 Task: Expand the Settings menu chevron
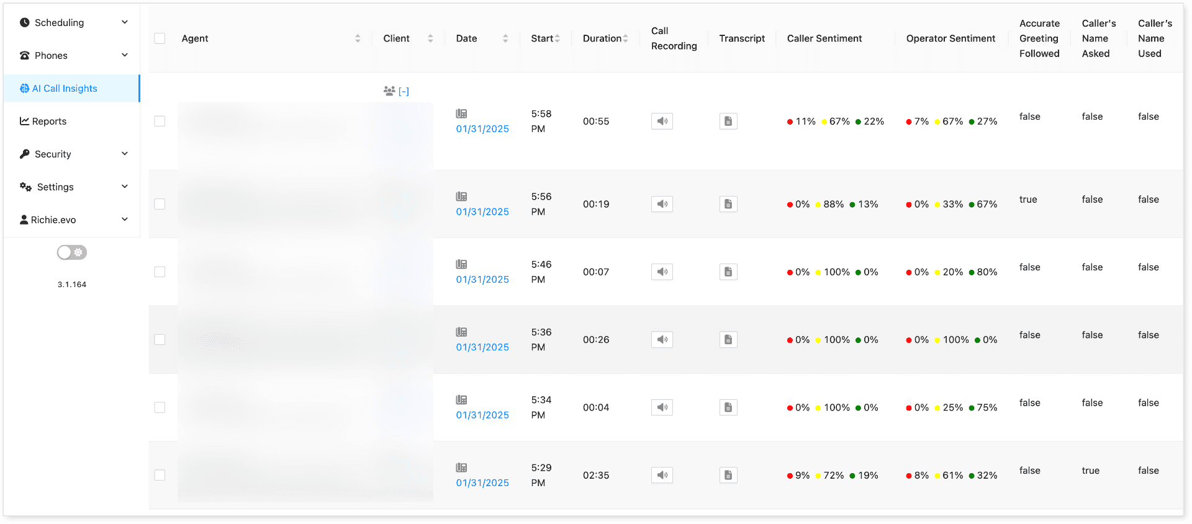point(125,187)
